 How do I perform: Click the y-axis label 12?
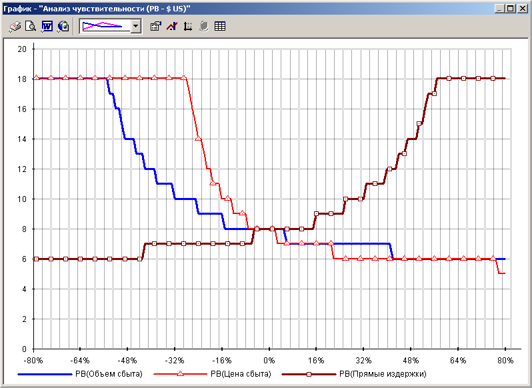click(x=22, y=169)
